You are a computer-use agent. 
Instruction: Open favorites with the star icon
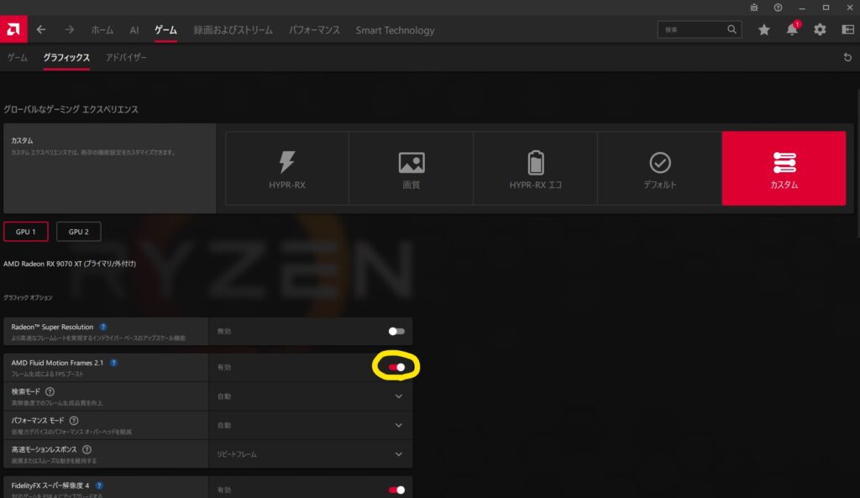point(763,29)
